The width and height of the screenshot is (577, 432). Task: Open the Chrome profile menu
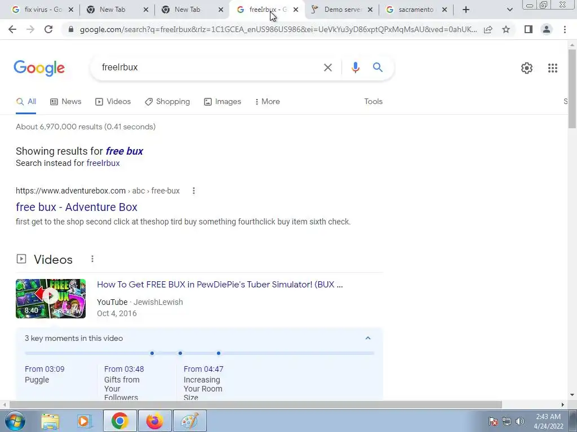point(547,29)
